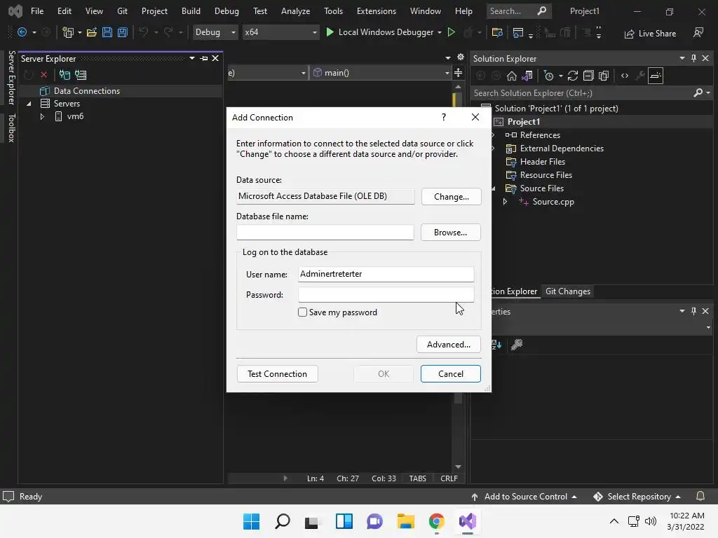Open the Build menu
The image size is (718, 538).
click(x=191, y=11)
